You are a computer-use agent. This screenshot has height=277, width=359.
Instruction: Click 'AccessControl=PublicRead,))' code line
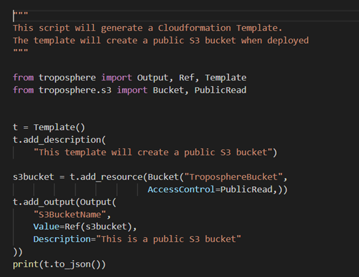coord(217,189)
